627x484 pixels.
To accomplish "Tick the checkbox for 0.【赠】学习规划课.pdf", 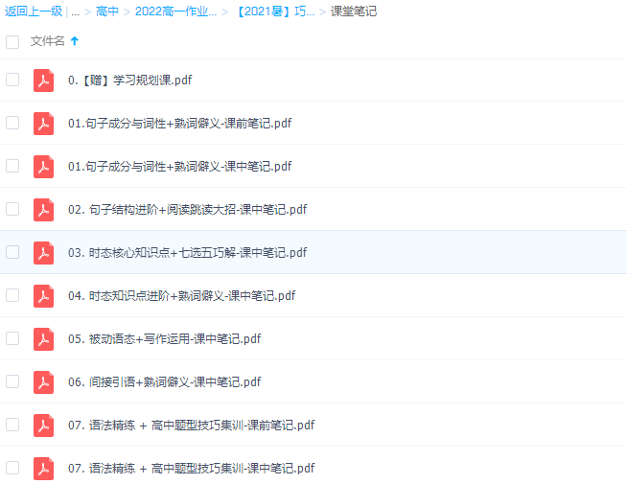I will pos(12,80).
